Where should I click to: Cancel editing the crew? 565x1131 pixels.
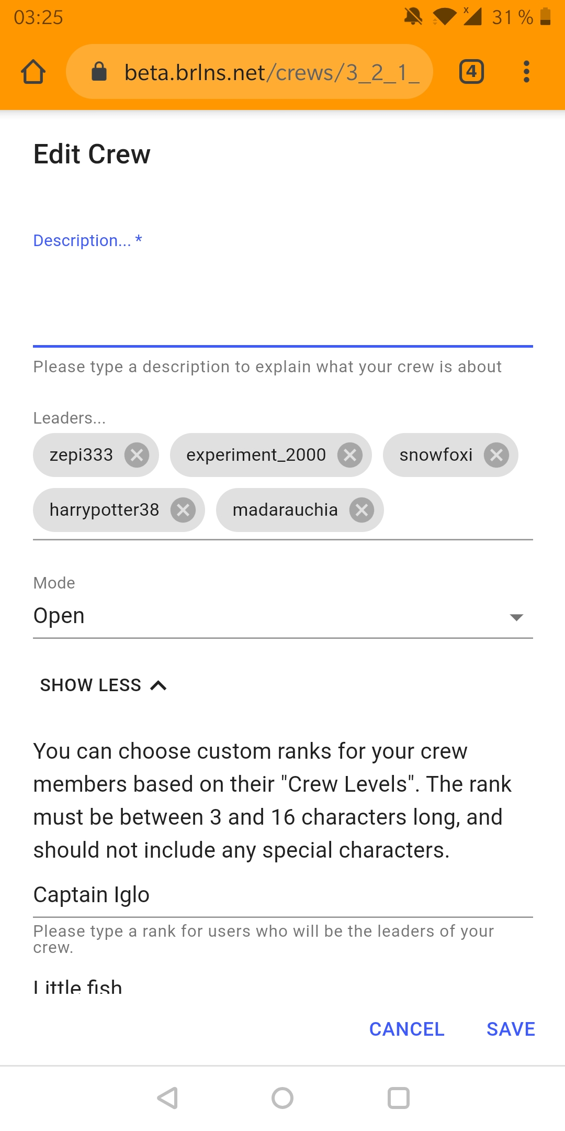pyautogui.click(x=407, y=1029)
